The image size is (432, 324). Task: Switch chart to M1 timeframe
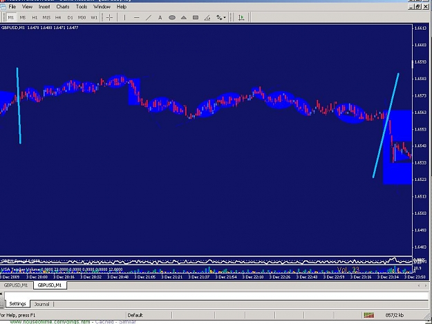click(x=11, y=18)
